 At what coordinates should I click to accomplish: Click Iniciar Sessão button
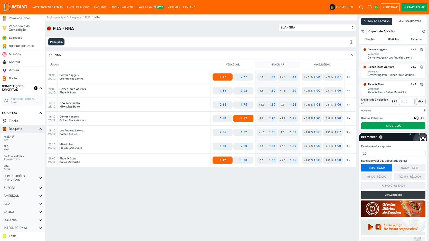(414, 7)
